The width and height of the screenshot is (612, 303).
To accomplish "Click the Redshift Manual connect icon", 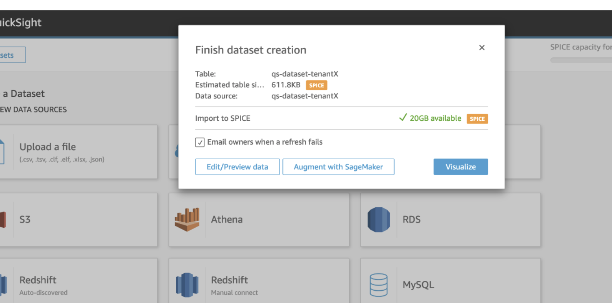I will pyautogui.click(x=187, y=285).
